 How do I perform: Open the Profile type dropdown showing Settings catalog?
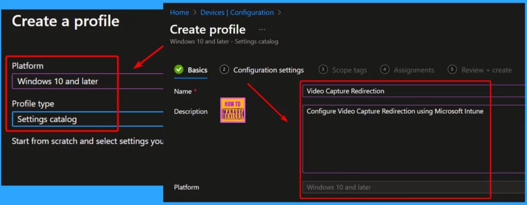tap(87, 119)
